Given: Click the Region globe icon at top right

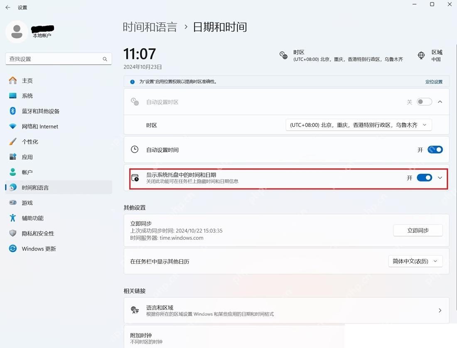Looking at the screenshot, I should (421, 55).
